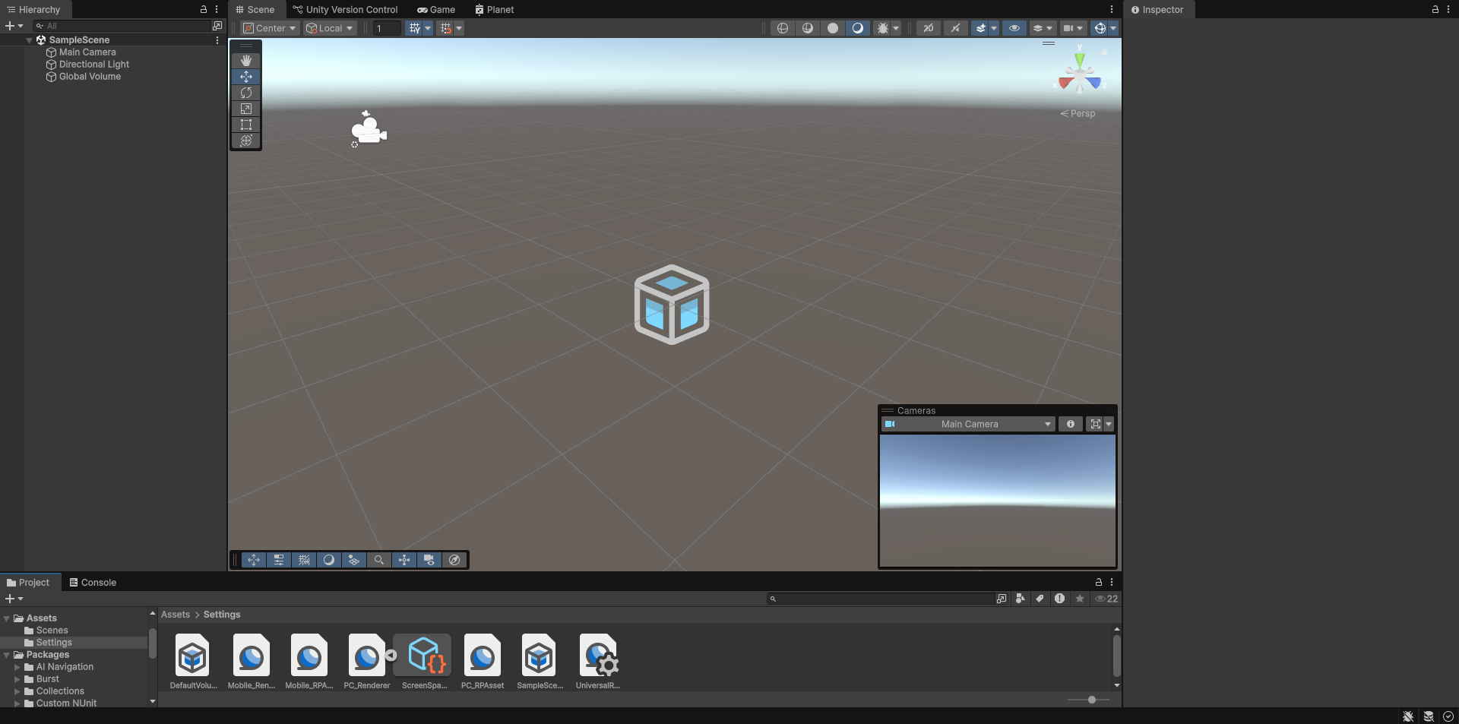The height and width of the screenshot is (724, 1459).
Task: Toggle scene lighting button
Action: coord(955,28)
